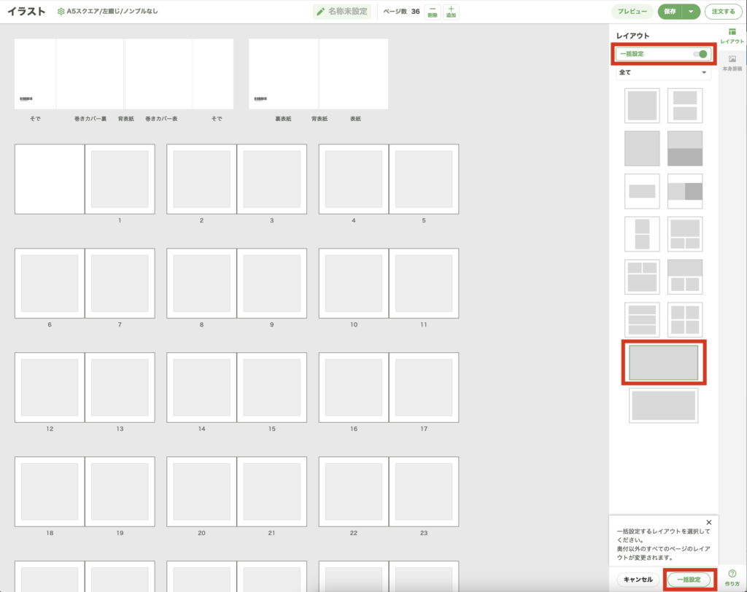Click the plus 追加 page icon
747x592 pixels.
coord(451,12)
